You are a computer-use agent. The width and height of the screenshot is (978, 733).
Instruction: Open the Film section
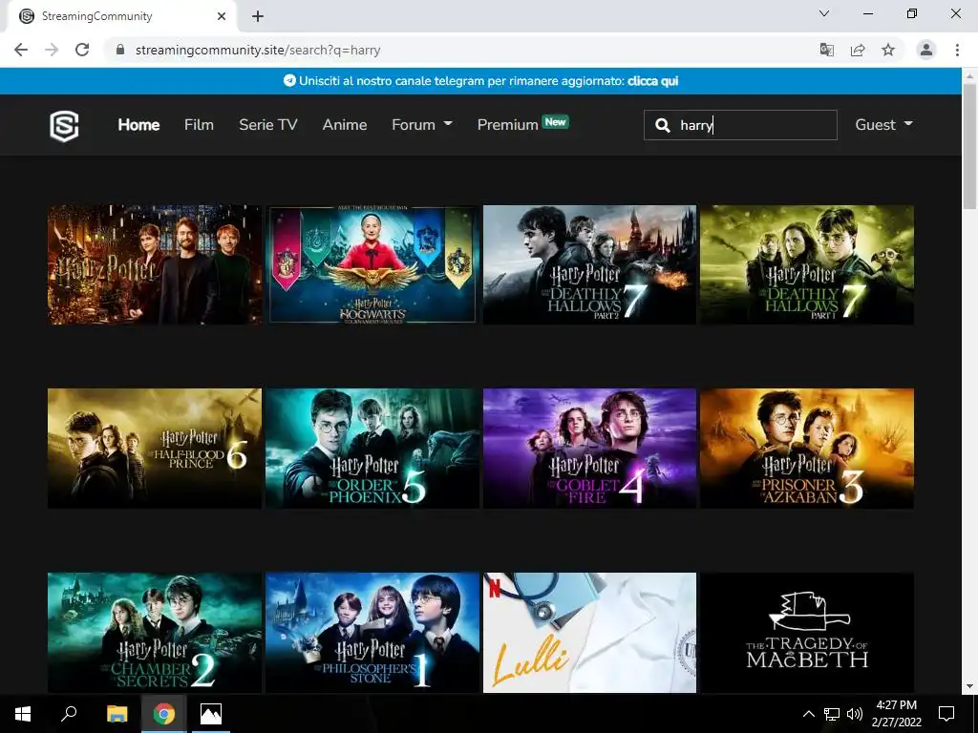point(199,125)
